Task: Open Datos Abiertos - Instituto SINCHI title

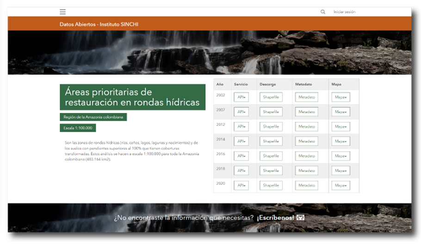Action: (99, 24)
